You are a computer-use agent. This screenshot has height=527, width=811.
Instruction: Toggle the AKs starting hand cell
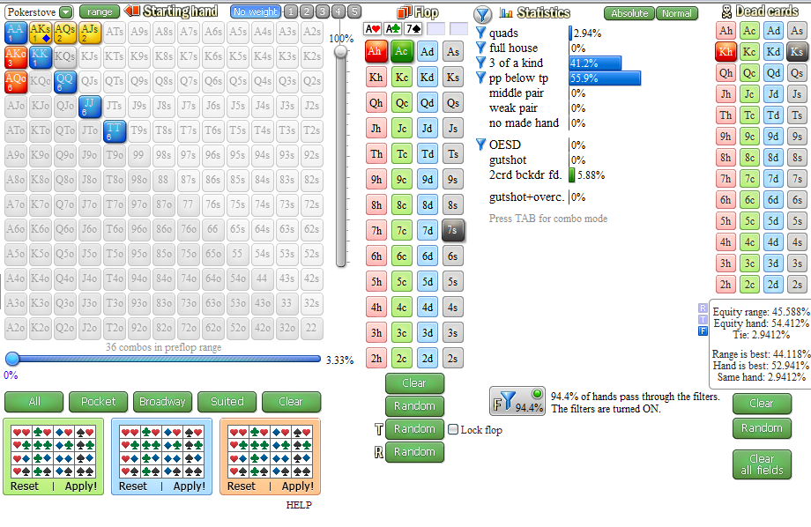click(40, 33)
